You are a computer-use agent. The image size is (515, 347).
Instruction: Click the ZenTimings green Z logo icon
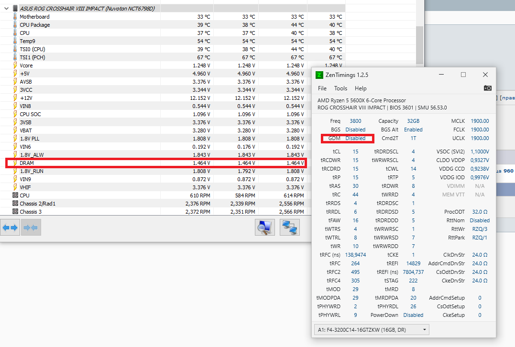319,75
